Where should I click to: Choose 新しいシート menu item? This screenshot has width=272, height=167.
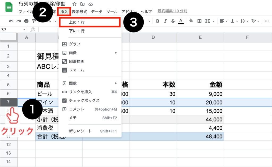(90, 131)
